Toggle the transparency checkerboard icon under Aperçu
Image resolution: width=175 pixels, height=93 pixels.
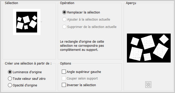148,85
